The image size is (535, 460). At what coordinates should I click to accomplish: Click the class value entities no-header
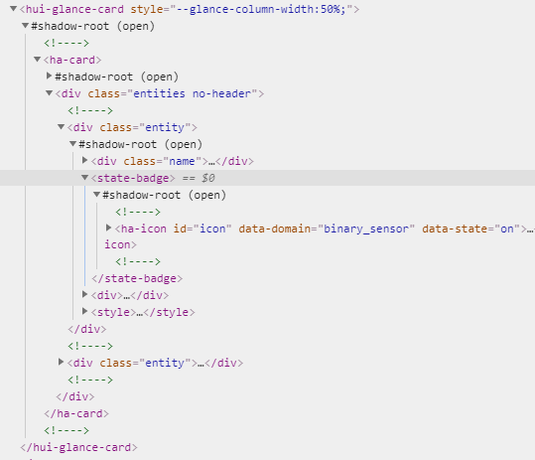tap(193, 94)
